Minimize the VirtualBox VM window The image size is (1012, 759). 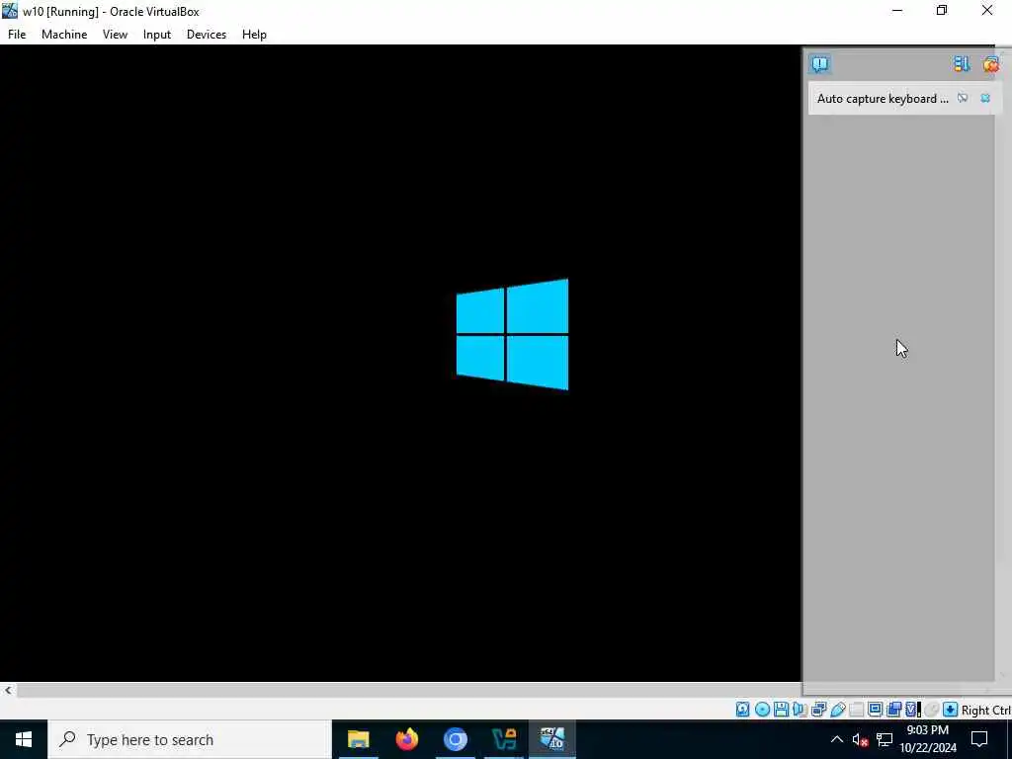[897, 10]
